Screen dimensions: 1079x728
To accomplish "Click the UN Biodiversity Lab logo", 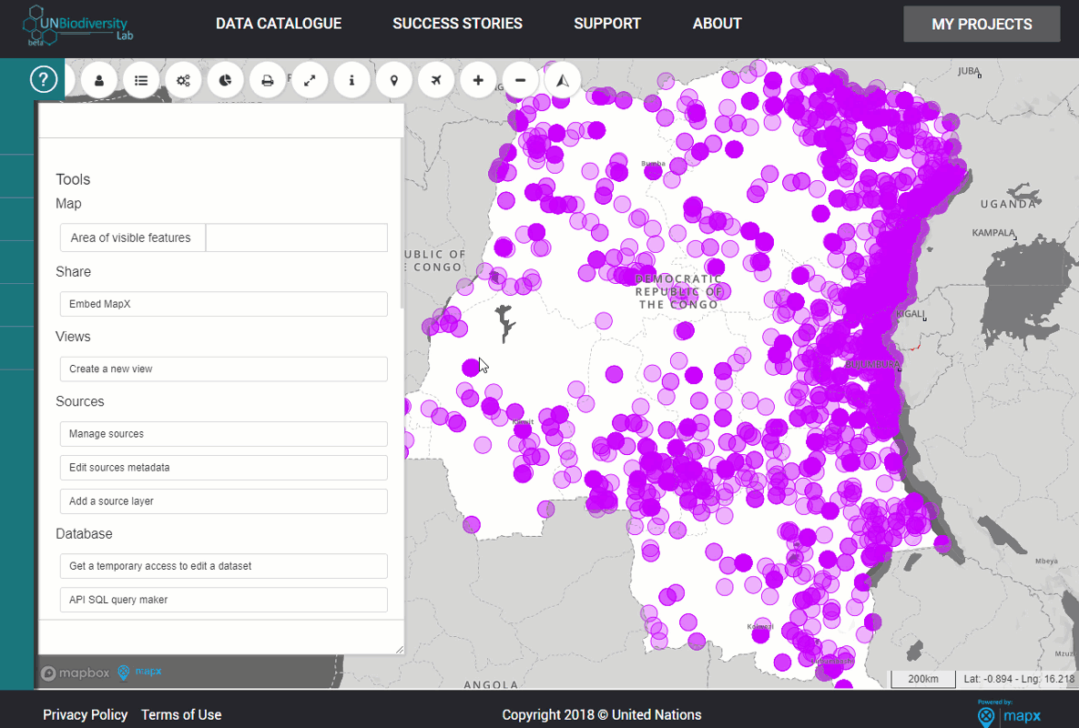I will tap(77, 26).
